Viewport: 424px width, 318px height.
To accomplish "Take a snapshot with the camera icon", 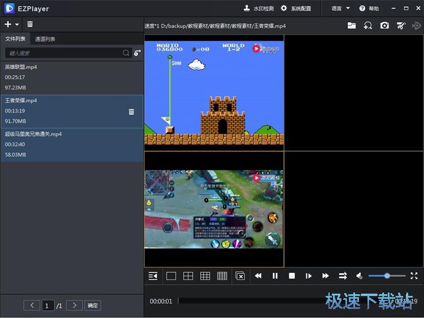I will (x=384, y=25).
